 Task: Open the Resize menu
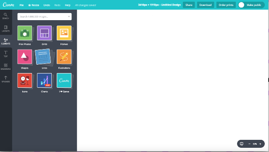pos(34,5)
